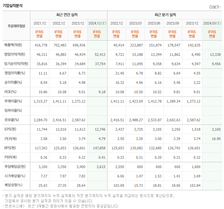
Task: Click the reserve ratio value 2,284.70
Action: click(x=40, y=120)
